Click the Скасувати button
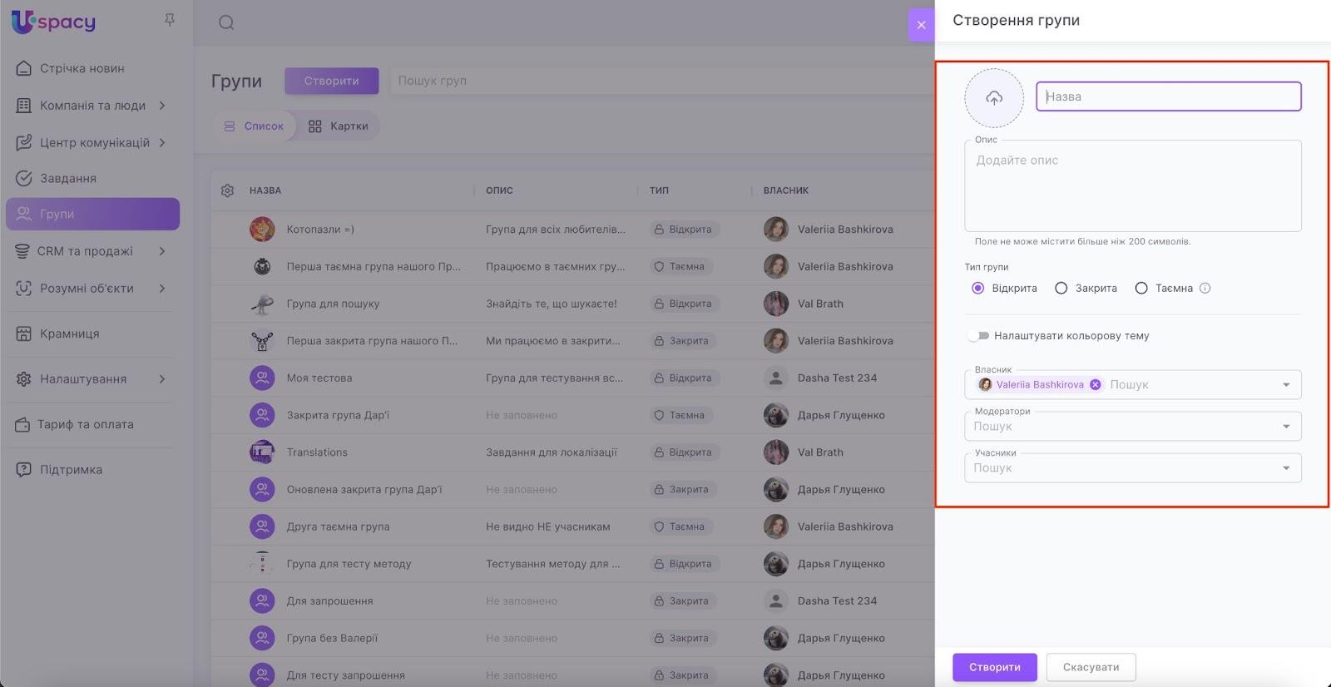 point(1091,667)
